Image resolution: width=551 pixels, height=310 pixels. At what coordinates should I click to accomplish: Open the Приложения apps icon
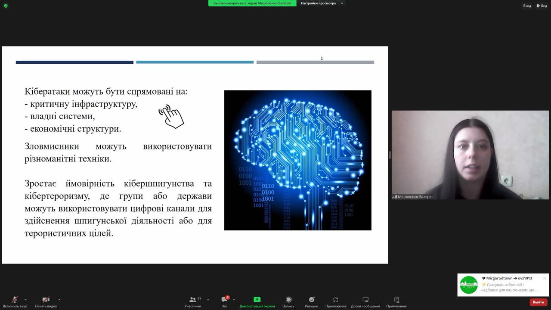click(x=336, y=300)
